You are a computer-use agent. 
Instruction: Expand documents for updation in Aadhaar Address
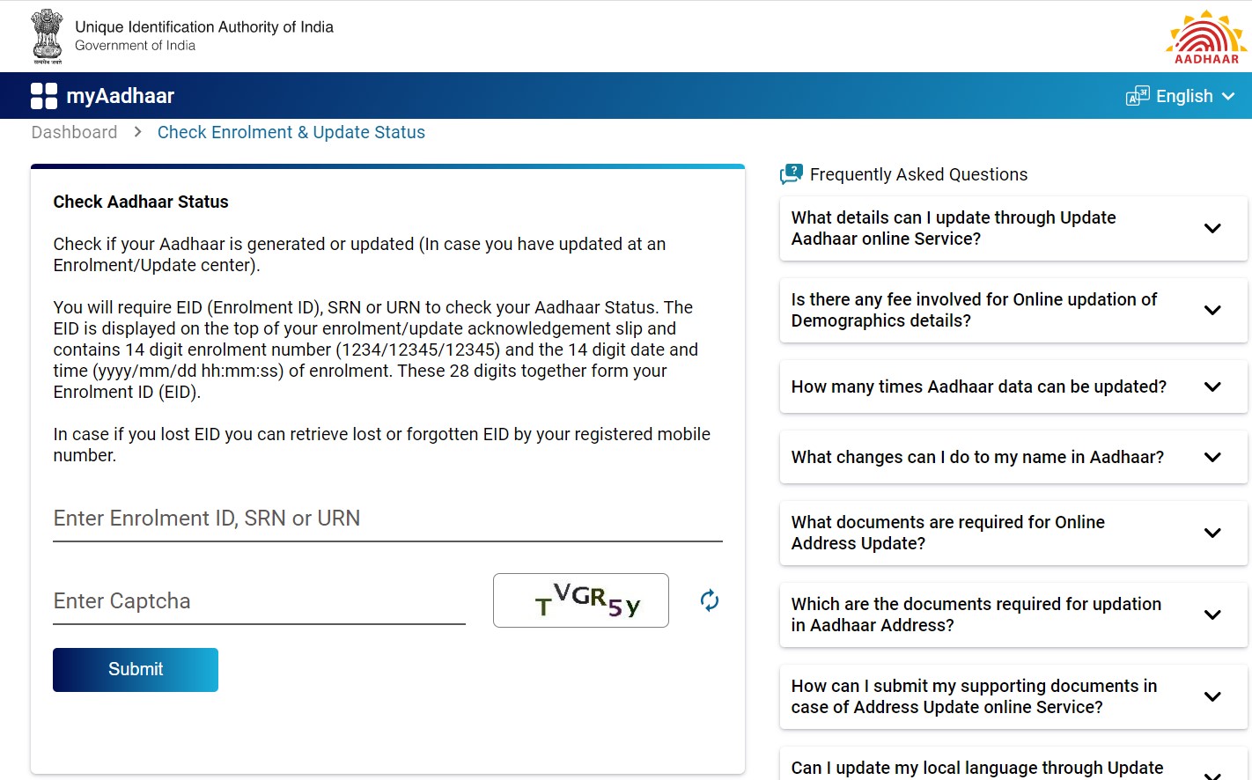1211,614
